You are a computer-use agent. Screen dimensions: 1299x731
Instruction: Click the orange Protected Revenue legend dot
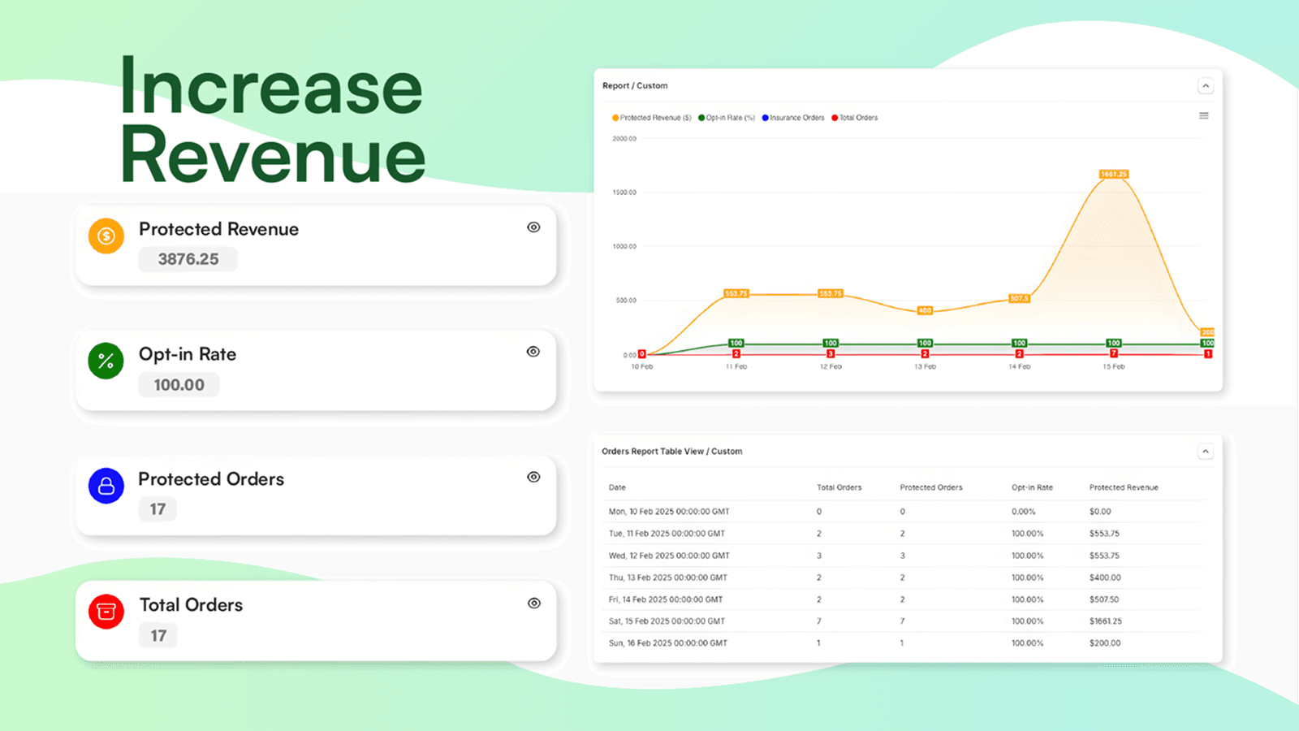point(615,117)
